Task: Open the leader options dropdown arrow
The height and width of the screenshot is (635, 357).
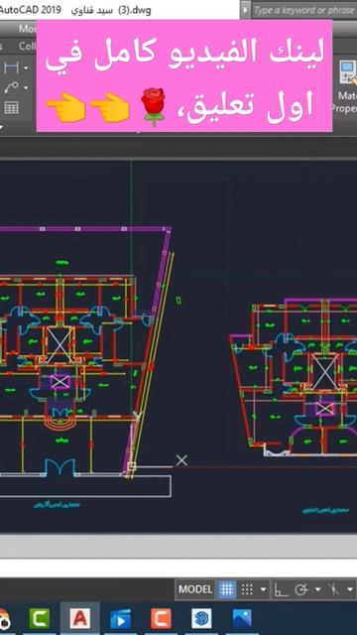Action: pyautogui.click(x=27, y=87)
